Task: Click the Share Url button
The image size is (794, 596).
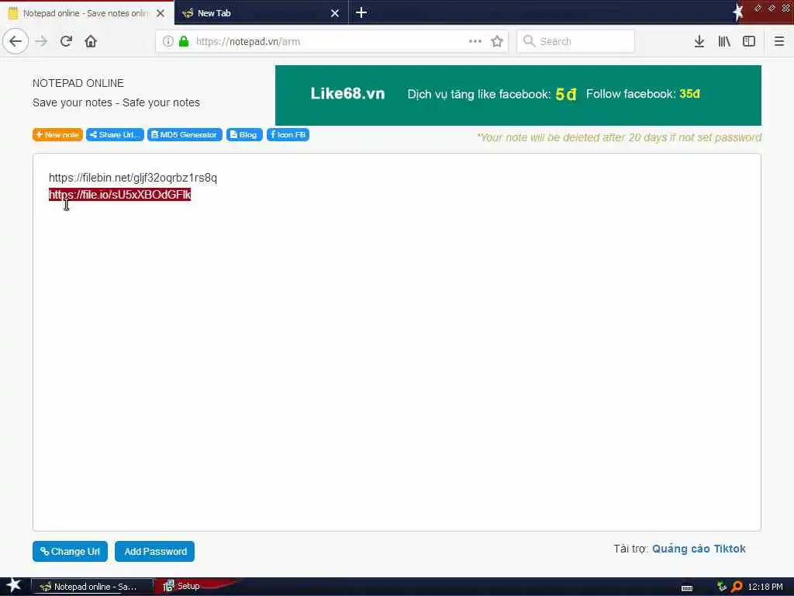Action: click(x=115, y=134)
